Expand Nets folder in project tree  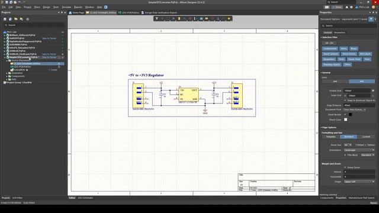click(7, 79)
